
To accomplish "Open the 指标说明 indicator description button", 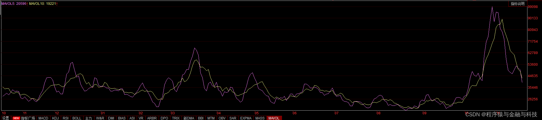I will pyautogui.click(x=518, y=4).
